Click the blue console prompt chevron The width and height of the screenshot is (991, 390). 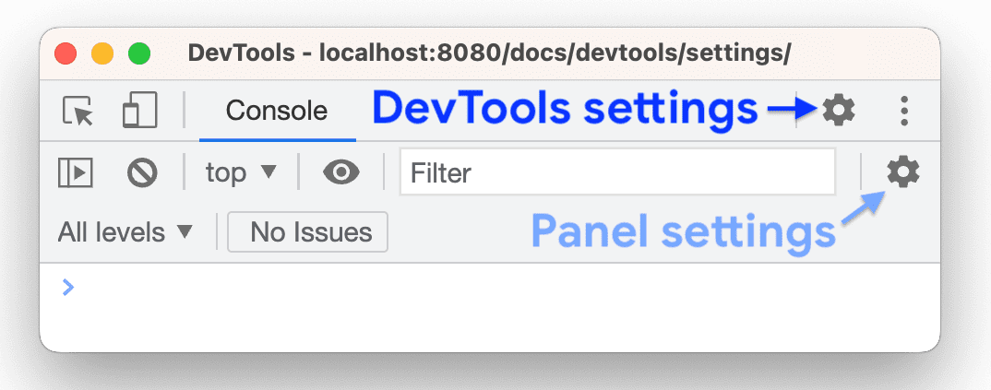[67, 287]
